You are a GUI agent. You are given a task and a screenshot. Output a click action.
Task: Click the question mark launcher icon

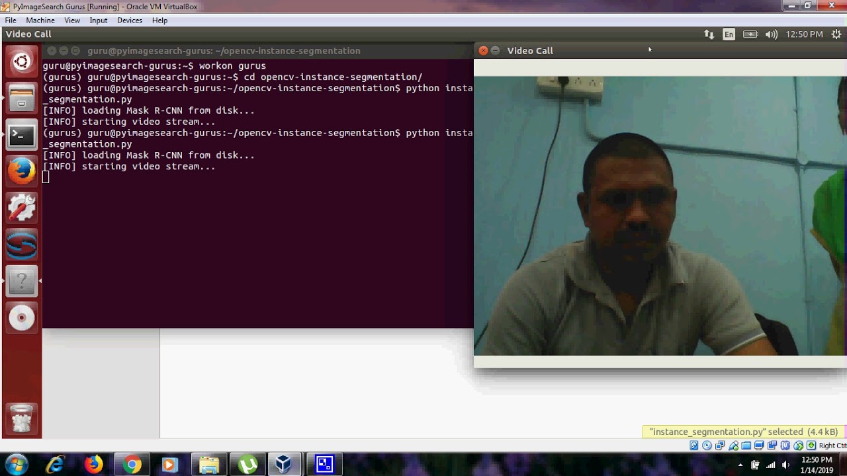click(x=21, y=282)
